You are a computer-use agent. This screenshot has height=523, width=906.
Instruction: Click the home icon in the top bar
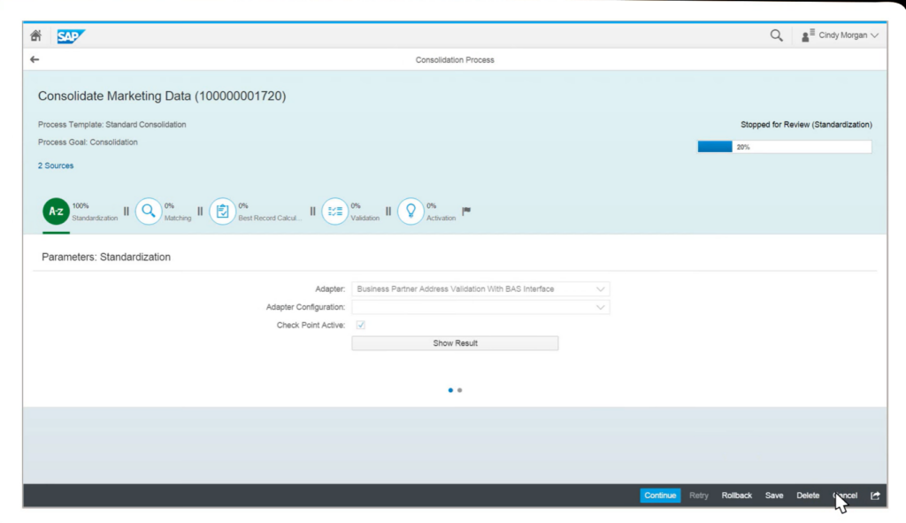[35, 35]
